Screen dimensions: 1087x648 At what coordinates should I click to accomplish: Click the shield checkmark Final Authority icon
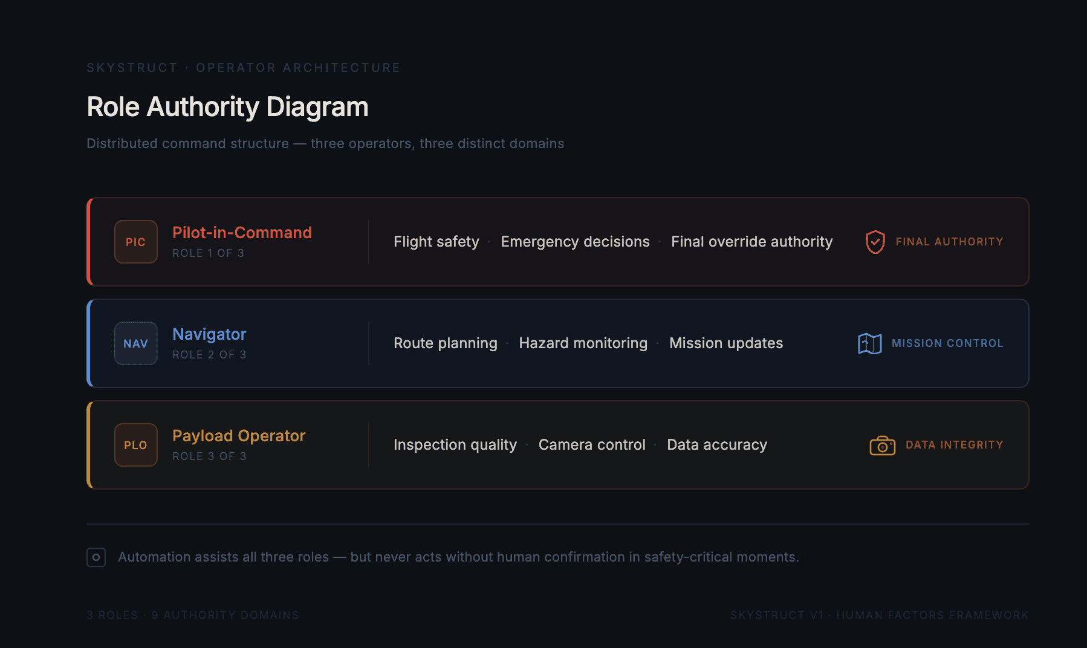click(875, 242)
